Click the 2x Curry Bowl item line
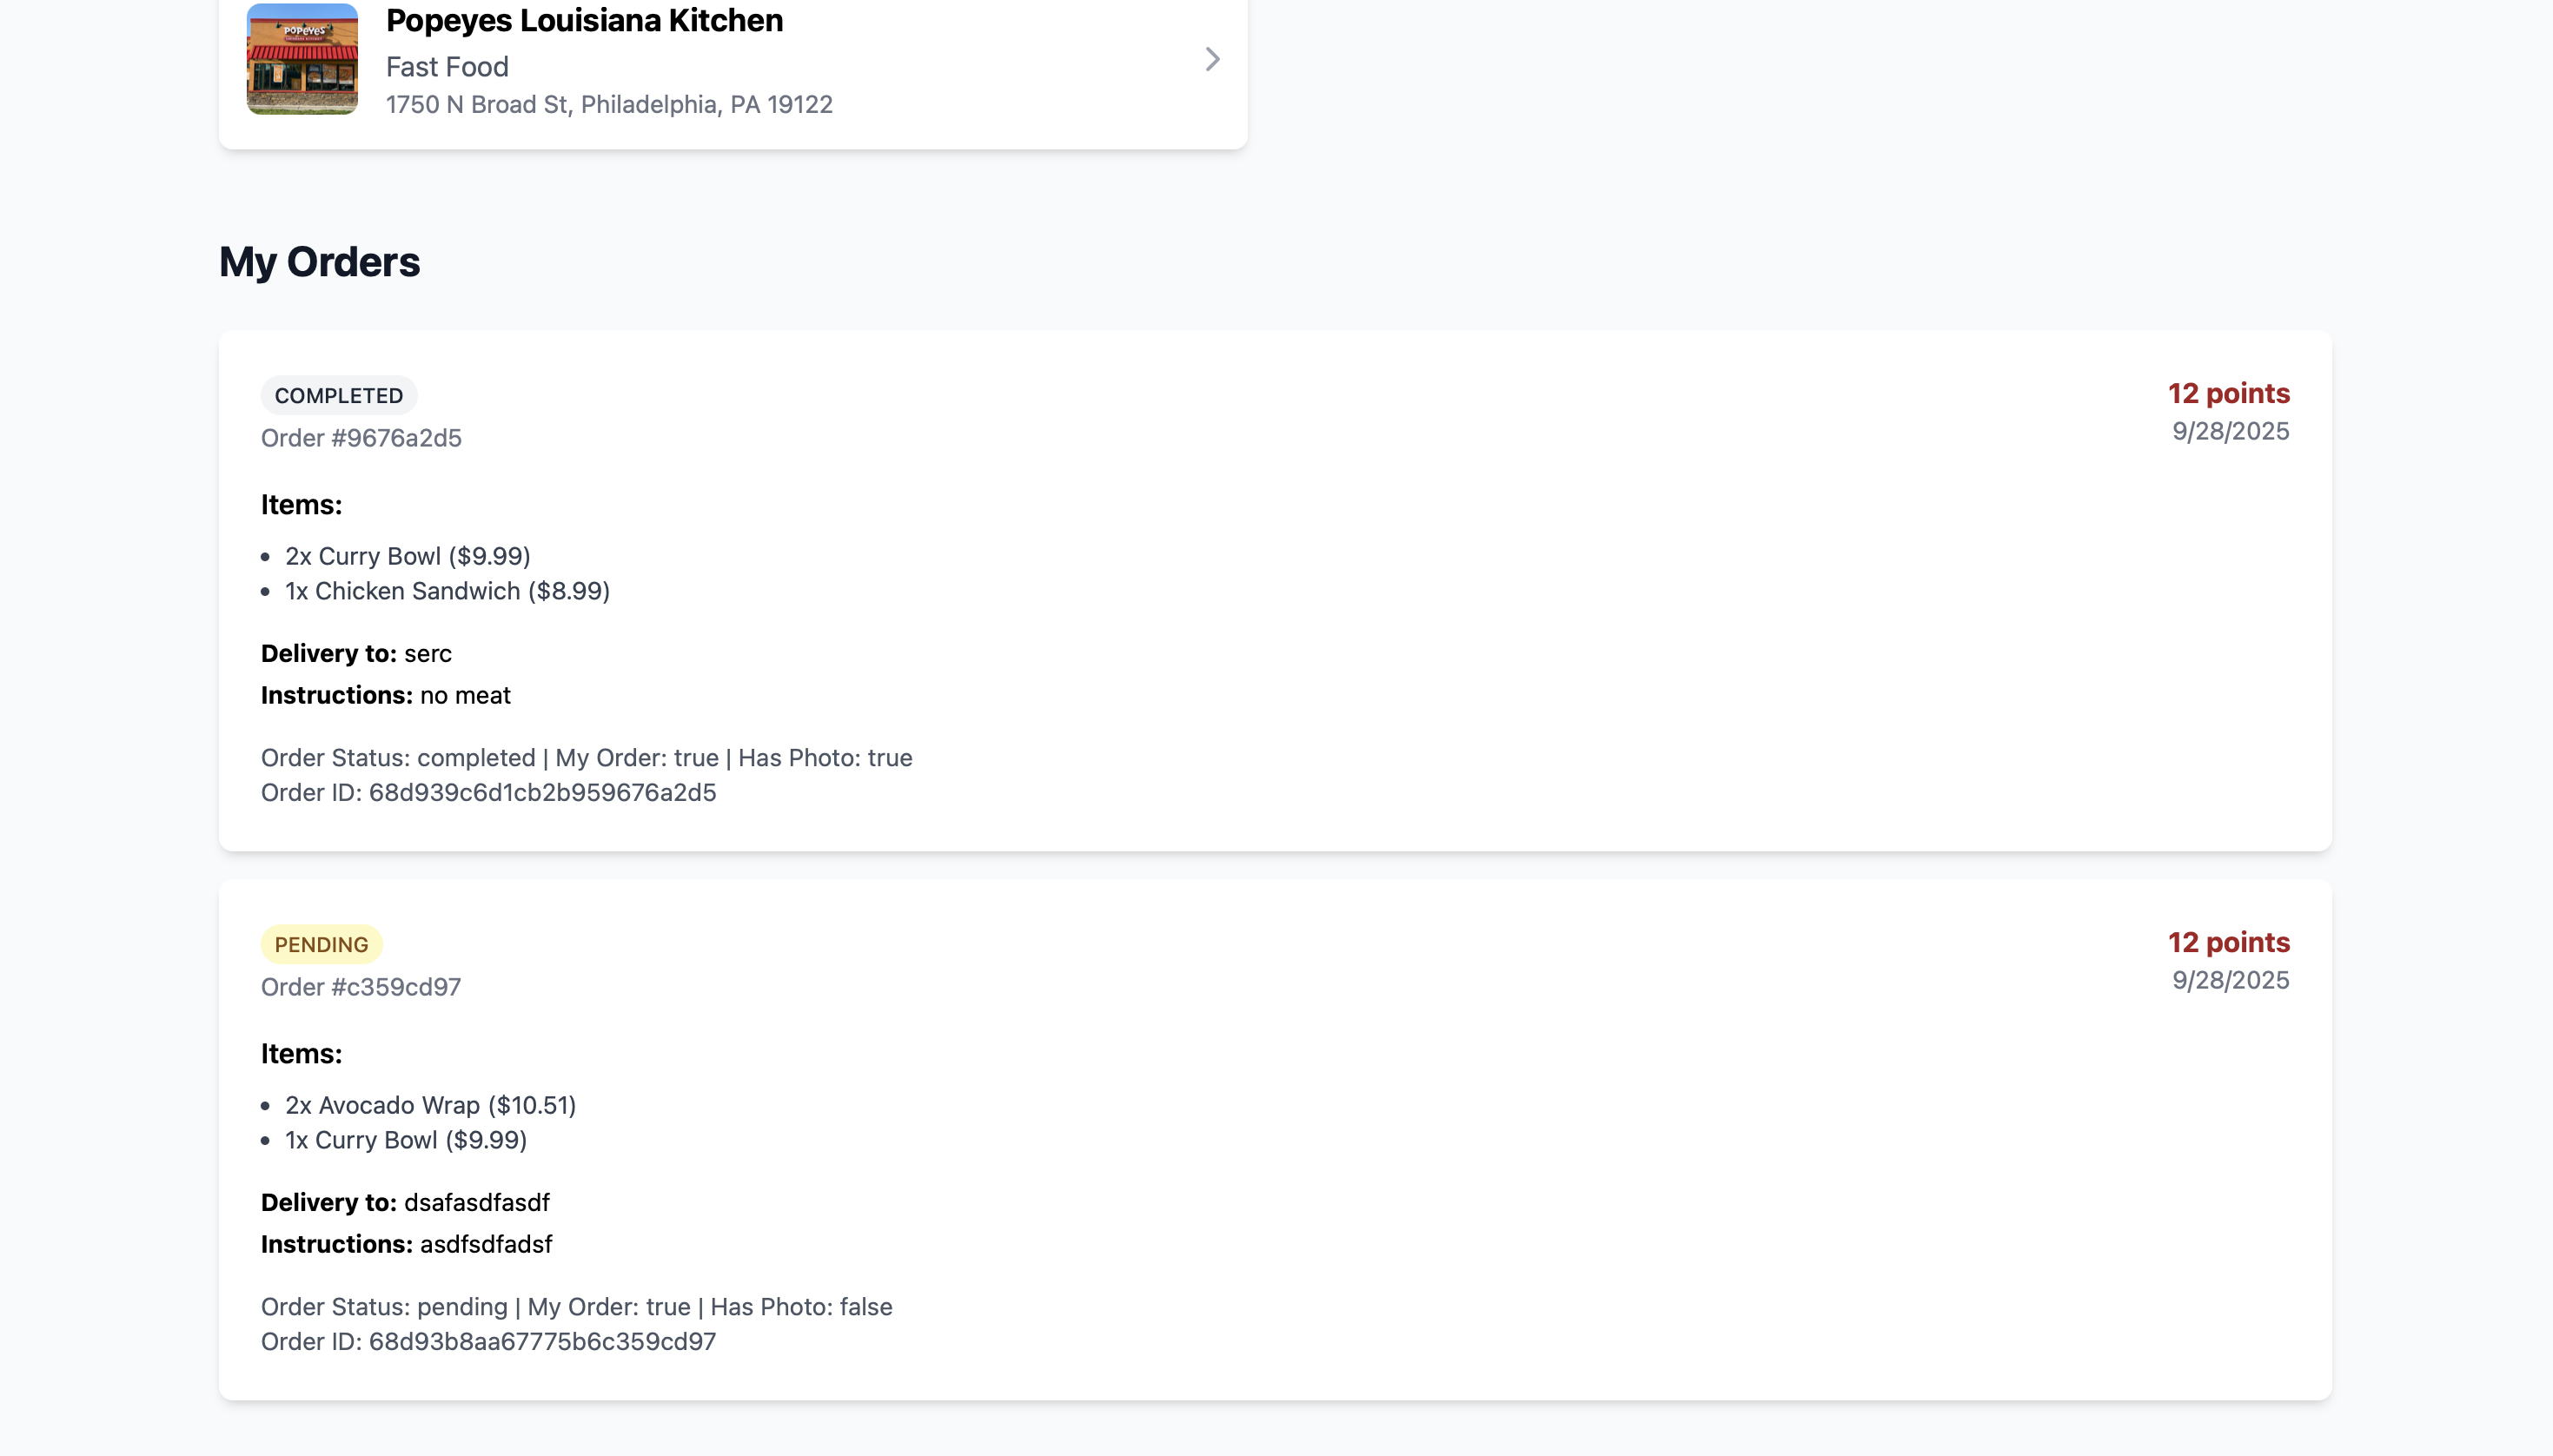The width and height of the screenshot is (2553, 1456). [x=408, y=556]
